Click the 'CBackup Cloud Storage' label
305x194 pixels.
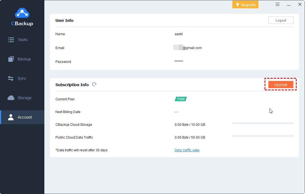pyautogui.click(x=74, y=125)
